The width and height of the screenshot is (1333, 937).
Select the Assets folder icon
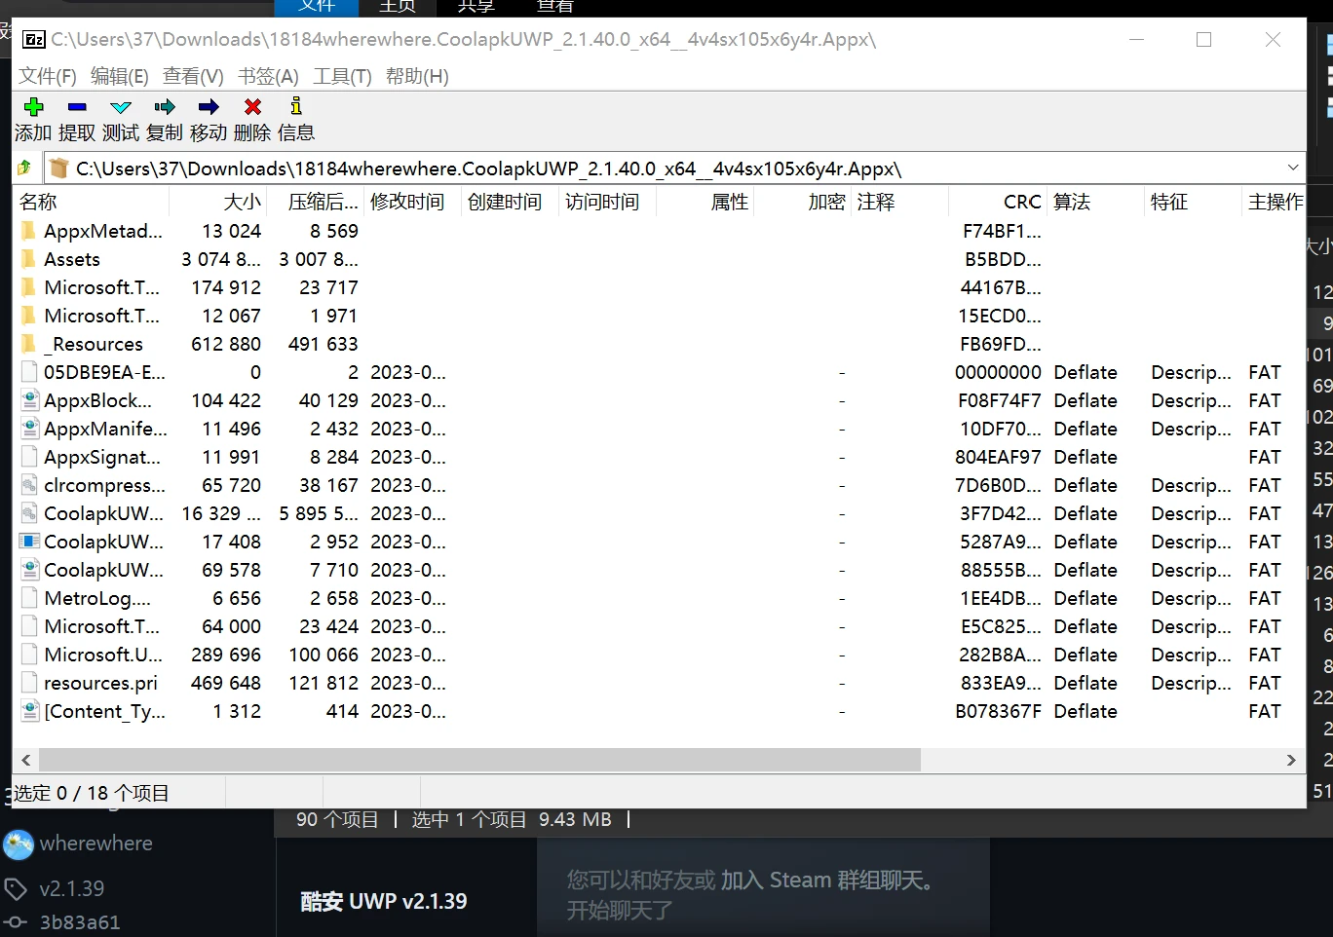(x=29, y=259)
